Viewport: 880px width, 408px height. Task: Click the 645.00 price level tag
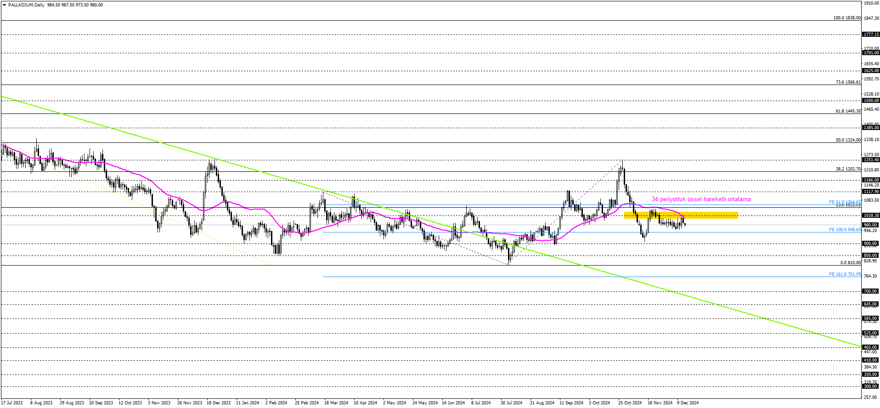click(871, 304)
